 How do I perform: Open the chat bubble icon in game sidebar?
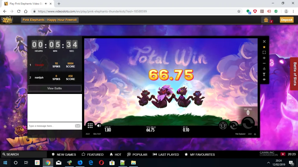(x=264, y=80)
